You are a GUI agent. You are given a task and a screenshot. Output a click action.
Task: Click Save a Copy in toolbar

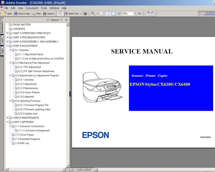22,14
